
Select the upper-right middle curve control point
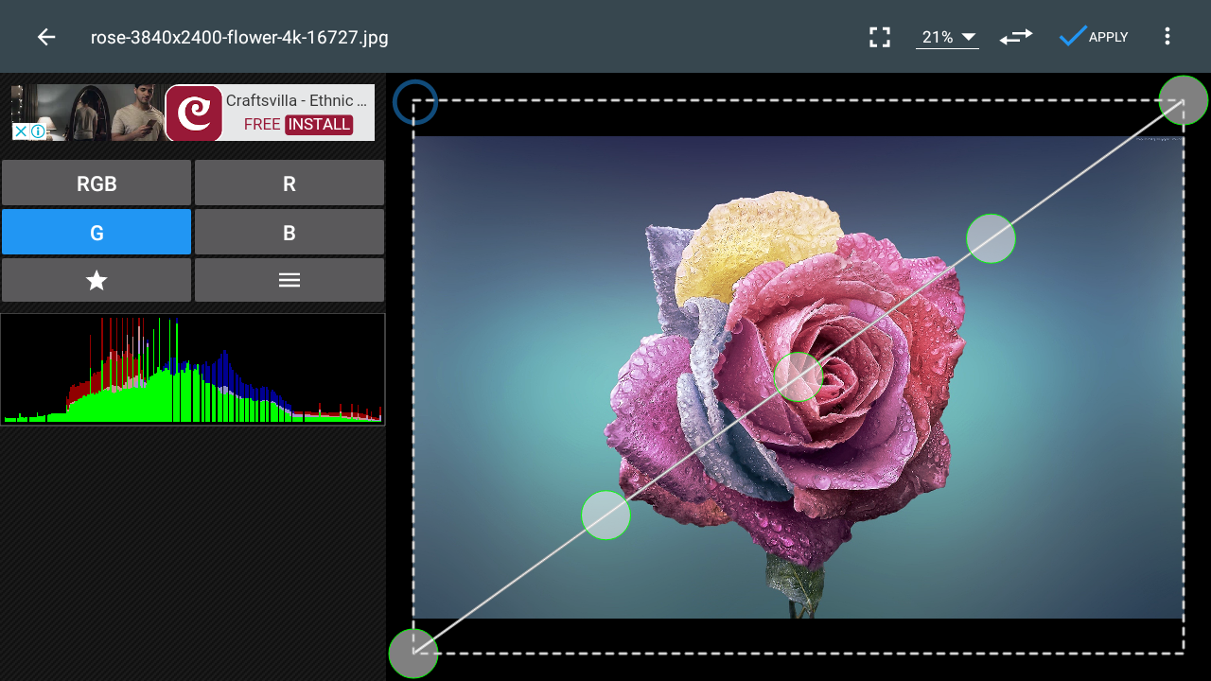tap(991, 238)
